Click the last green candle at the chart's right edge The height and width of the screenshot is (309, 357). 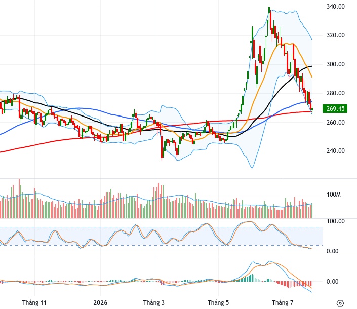312,109
